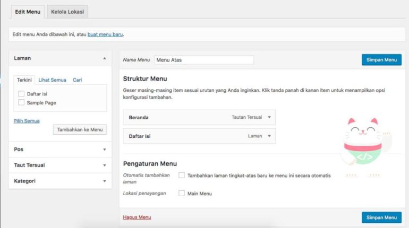The width and height of the screenshot is (409, 228).
Task: Switch to the Kelola Lokasi tab
Action: click(x=67, y=11)
